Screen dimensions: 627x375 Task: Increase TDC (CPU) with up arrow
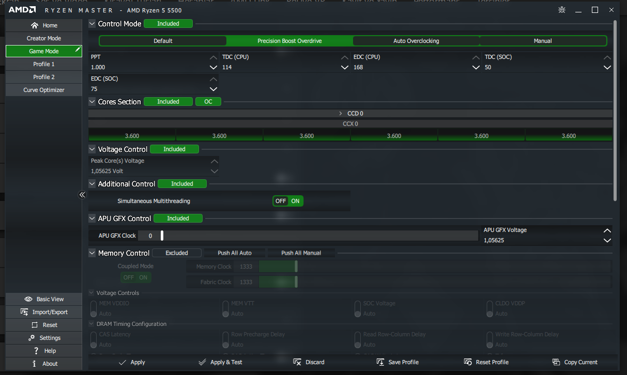(x=345, y=57)
